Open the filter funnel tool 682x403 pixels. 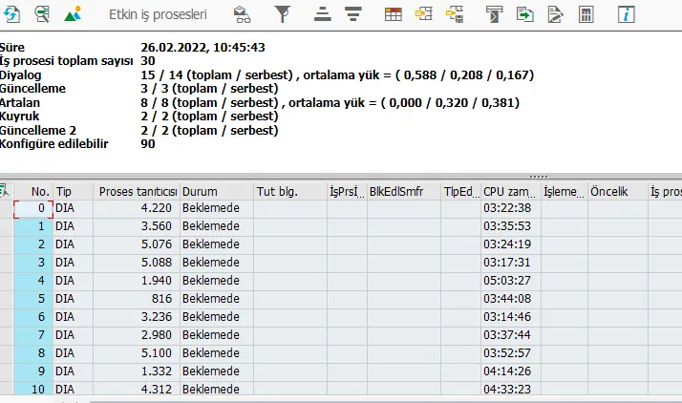(283, 14)
